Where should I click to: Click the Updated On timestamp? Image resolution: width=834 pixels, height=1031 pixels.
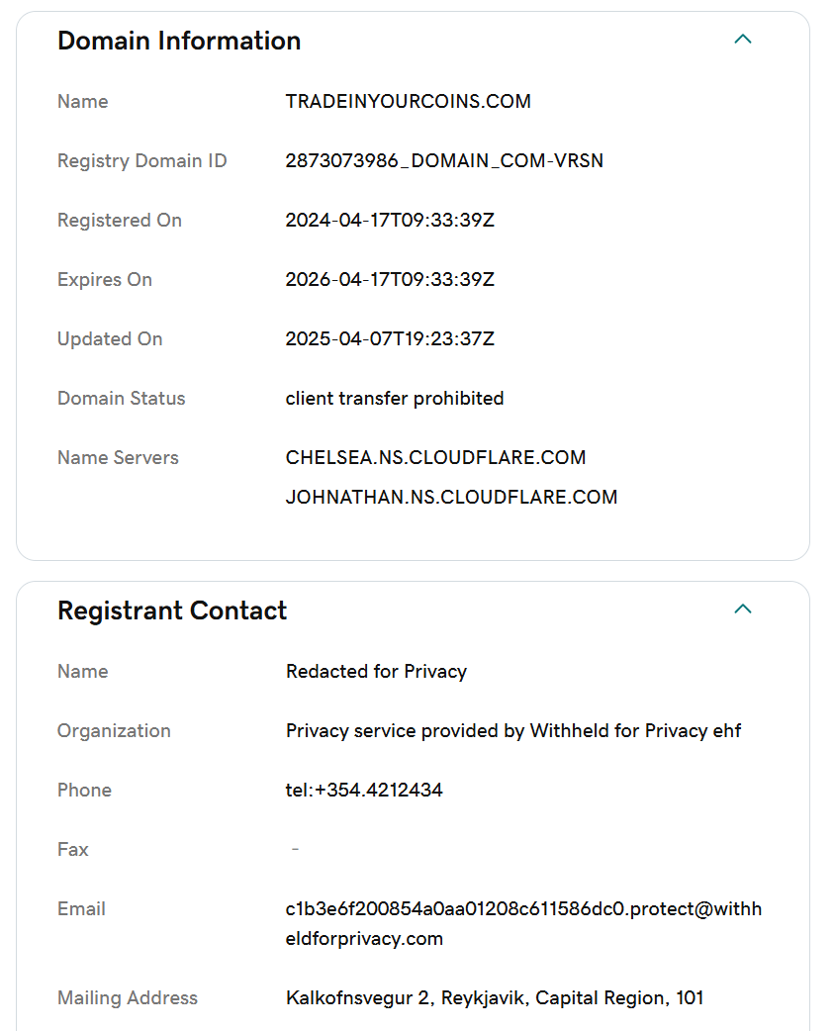click(x=390, y=338)
